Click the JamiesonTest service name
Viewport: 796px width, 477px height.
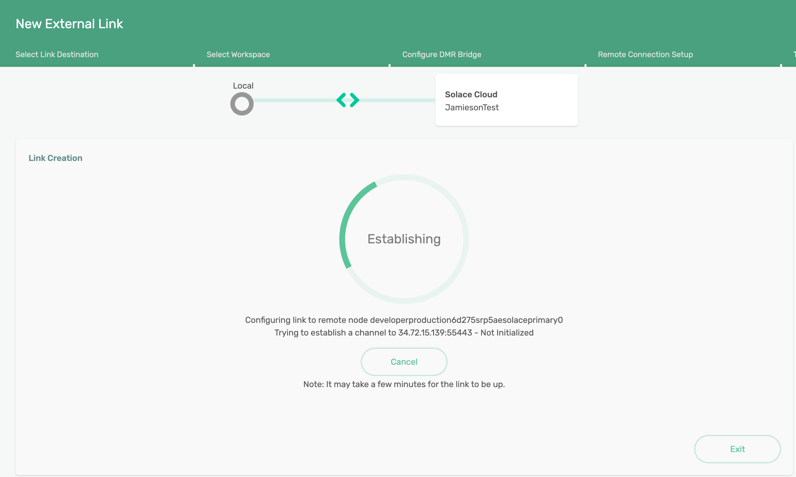click(472, 107)
